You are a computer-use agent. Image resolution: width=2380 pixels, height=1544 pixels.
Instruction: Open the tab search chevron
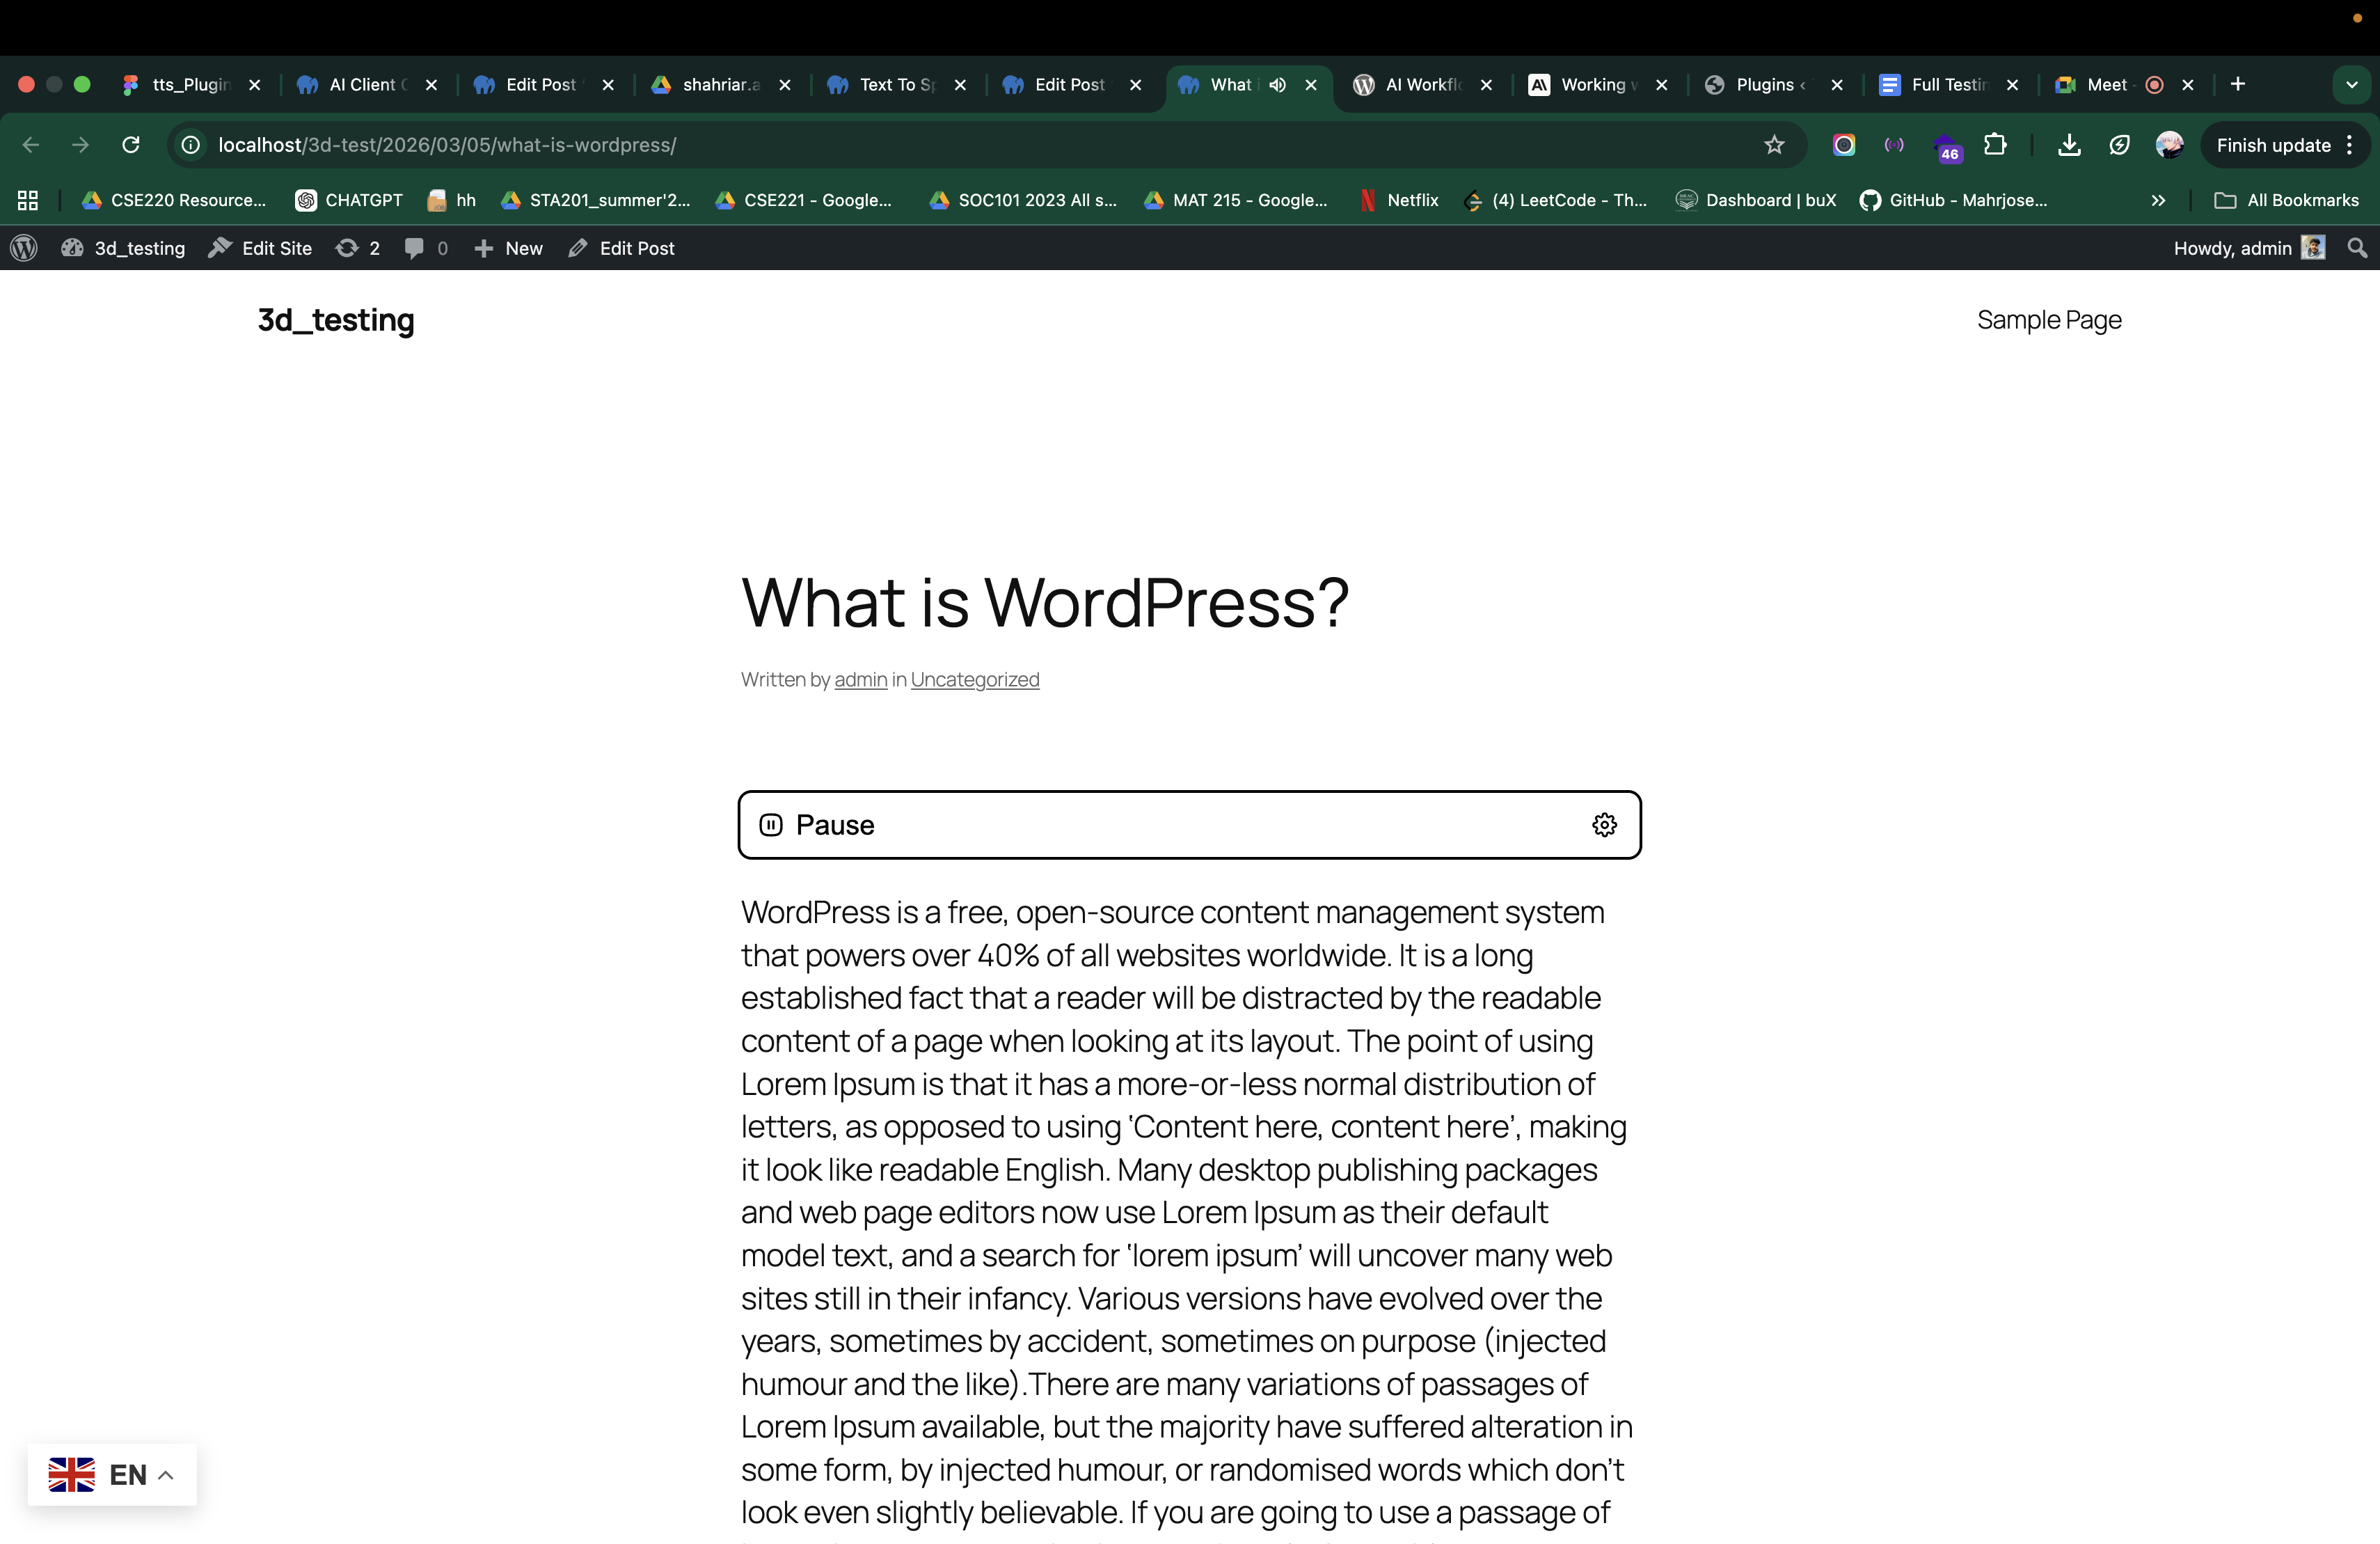tap(2351, 85)
